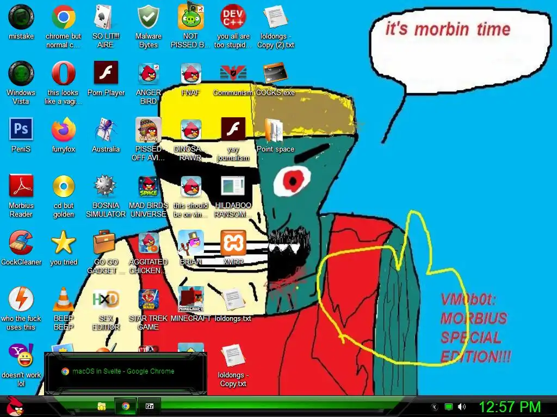Launch 'BOSNIA SIMULATOR' minesweeper icon
The height and width of the screenshot is (417, 557).
click(106, 186)
